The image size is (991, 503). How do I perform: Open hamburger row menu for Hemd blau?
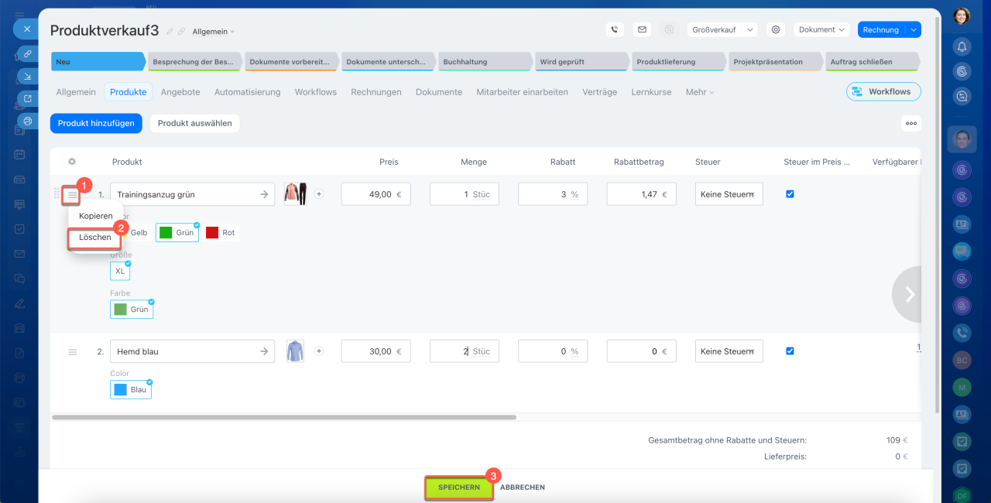(x=73, y=352)
